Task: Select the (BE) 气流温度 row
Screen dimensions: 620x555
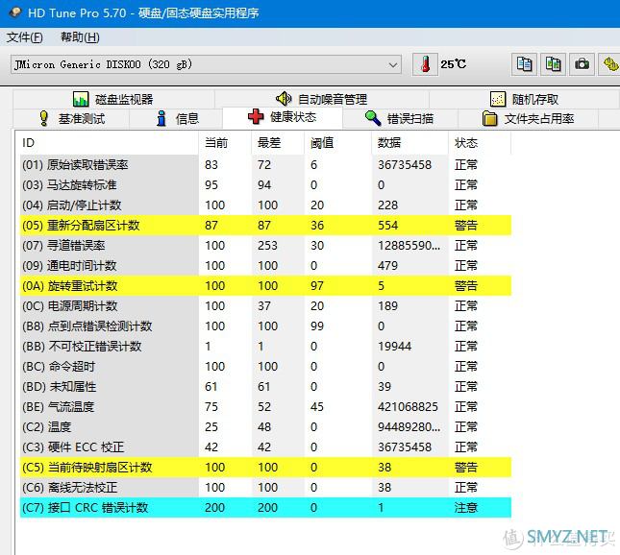Action: (265, 406)
